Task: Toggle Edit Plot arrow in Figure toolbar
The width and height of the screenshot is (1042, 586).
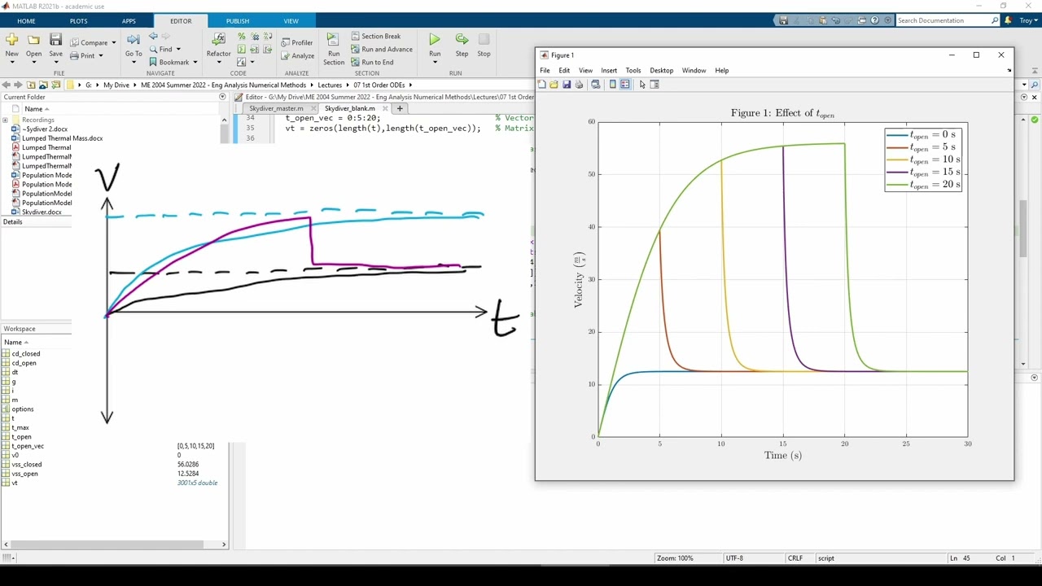Action: pos(642,85)
